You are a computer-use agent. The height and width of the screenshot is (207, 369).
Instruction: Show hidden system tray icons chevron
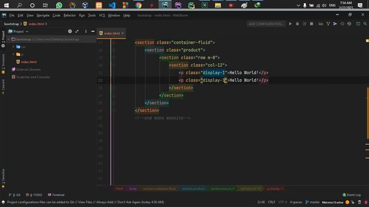click(x=298, y=5)
